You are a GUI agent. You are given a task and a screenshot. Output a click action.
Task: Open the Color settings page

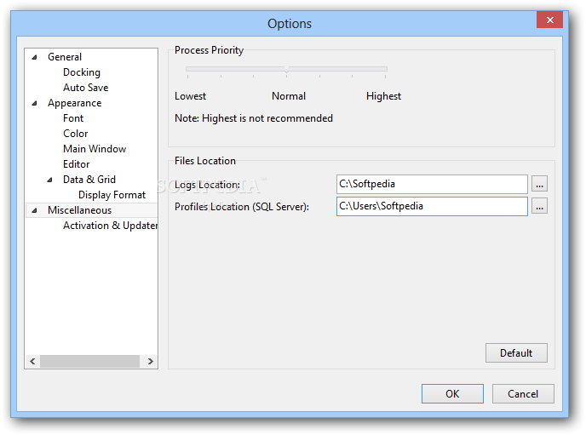(x=76, y=134)
